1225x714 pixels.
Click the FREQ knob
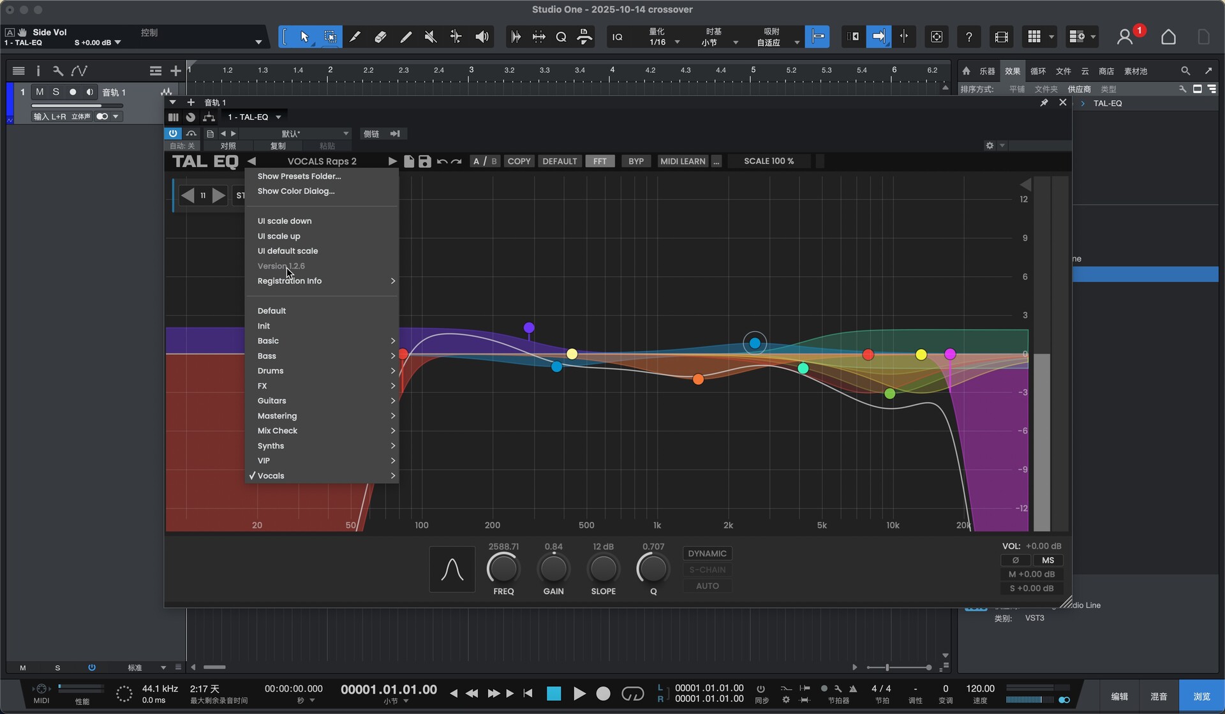tap(503, 569)
